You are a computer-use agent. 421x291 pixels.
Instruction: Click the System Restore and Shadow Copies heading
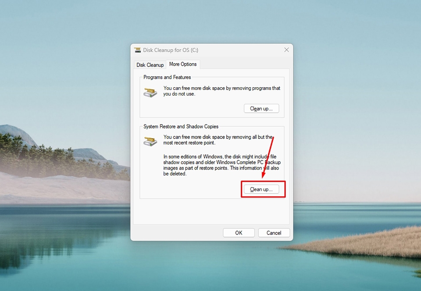[x=181, y=126]
